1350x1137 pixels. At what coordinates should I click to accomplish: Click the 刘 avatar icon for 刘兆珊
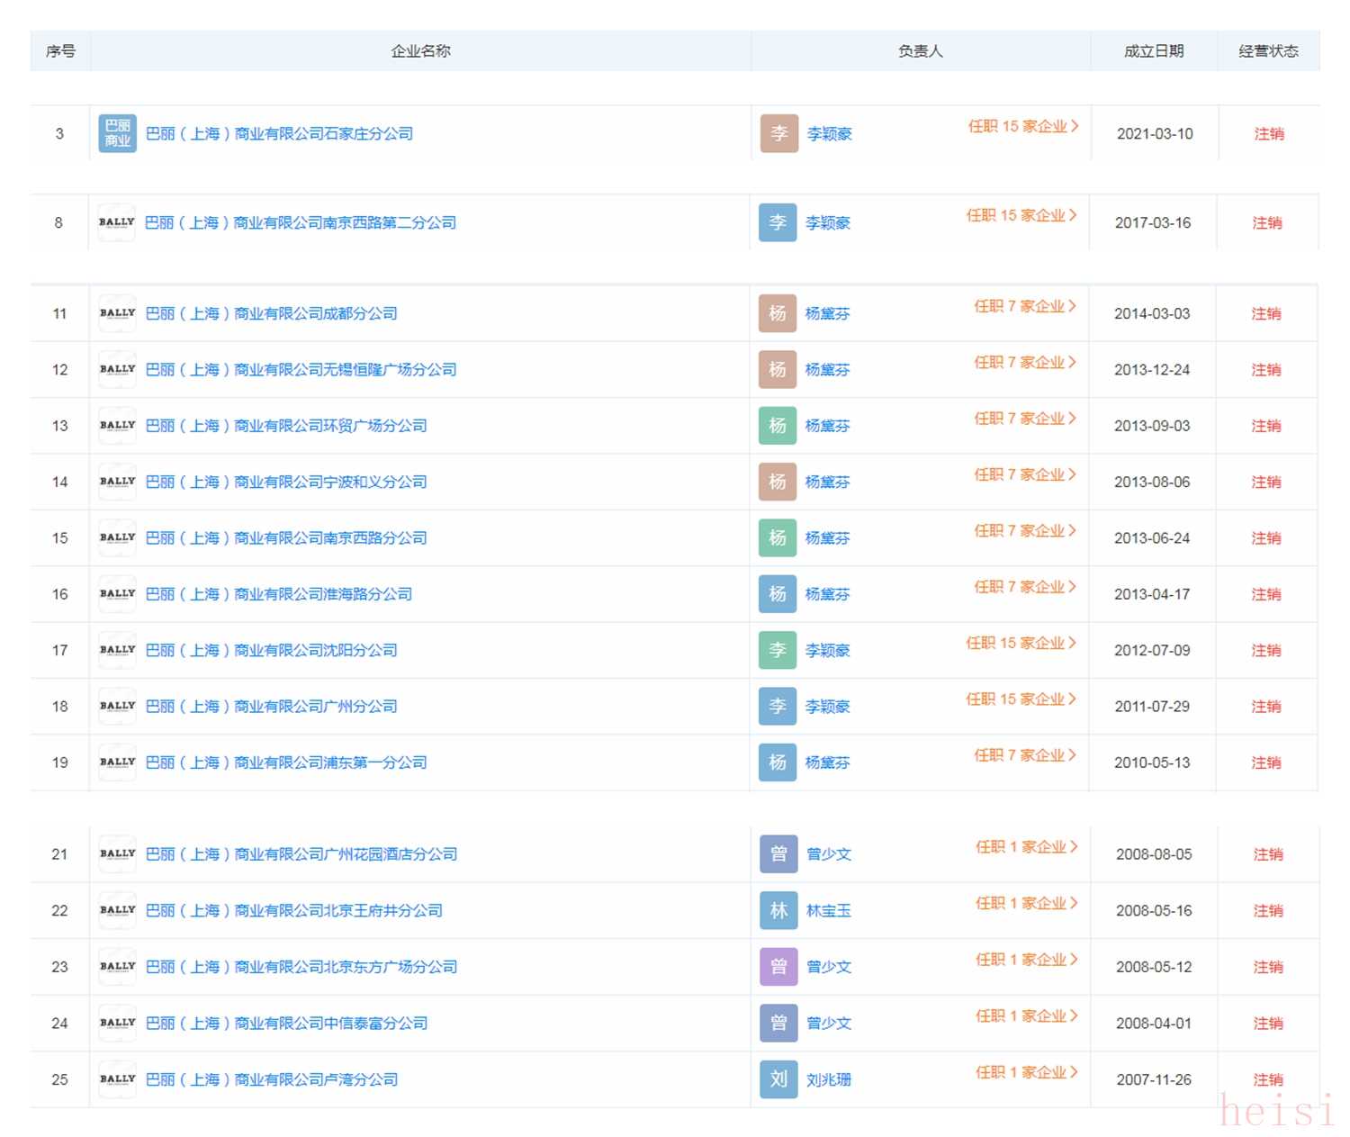tap(778, 1078)
